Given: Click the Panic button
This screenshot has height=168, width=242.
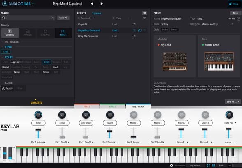Looking at the screenshot, I should (221, 166).
